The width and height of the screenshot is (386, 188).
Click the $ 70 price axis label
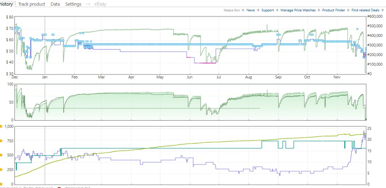(x=10, y=28)
